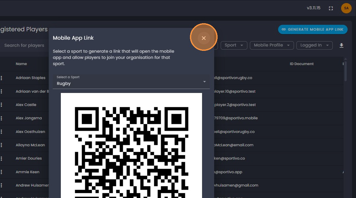Select player name Andrew Huisamen

(32, 185)
